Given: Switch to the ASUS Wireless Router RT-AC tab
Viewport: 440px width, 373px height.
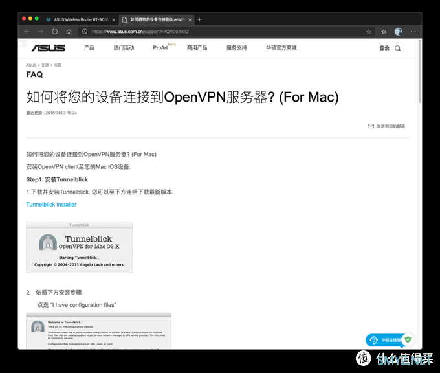Looking at the screenshot, I should [80, 19].
